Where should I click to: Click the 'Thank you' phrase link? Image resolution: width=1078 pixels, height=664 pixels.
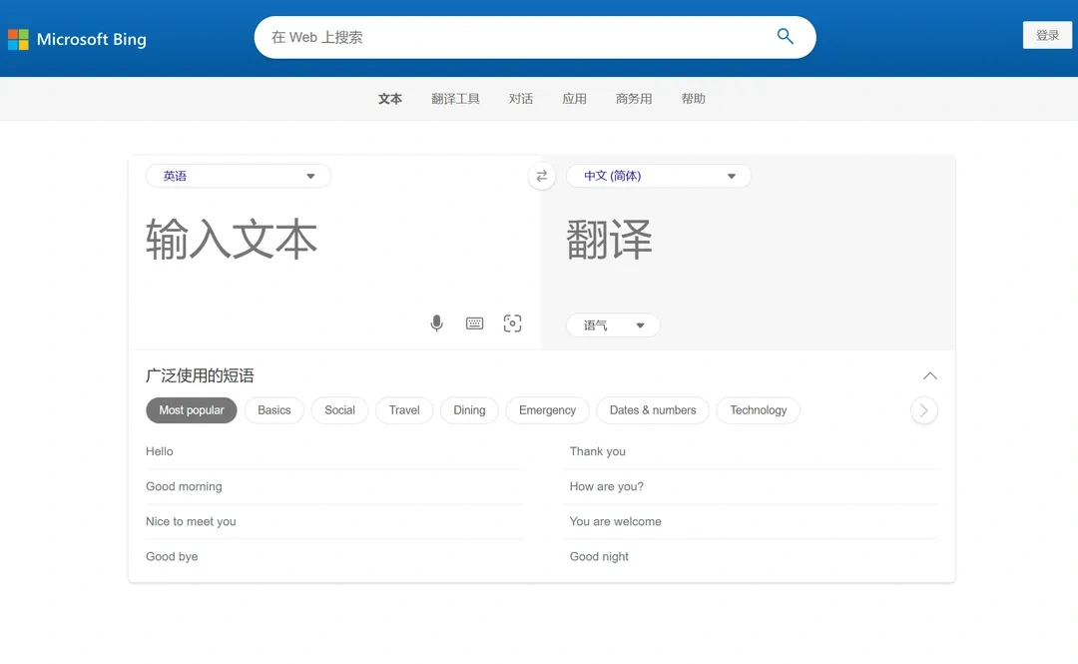pos(597,451)
